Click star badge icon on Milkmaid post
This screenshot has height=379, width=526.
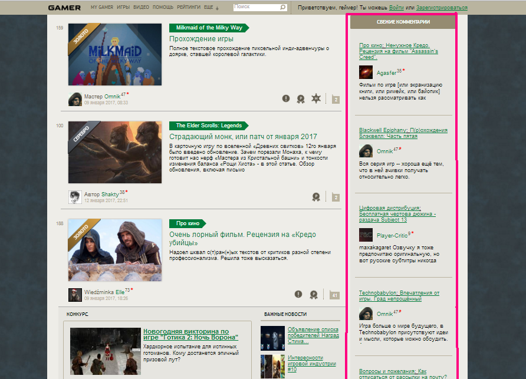(316, 98)
